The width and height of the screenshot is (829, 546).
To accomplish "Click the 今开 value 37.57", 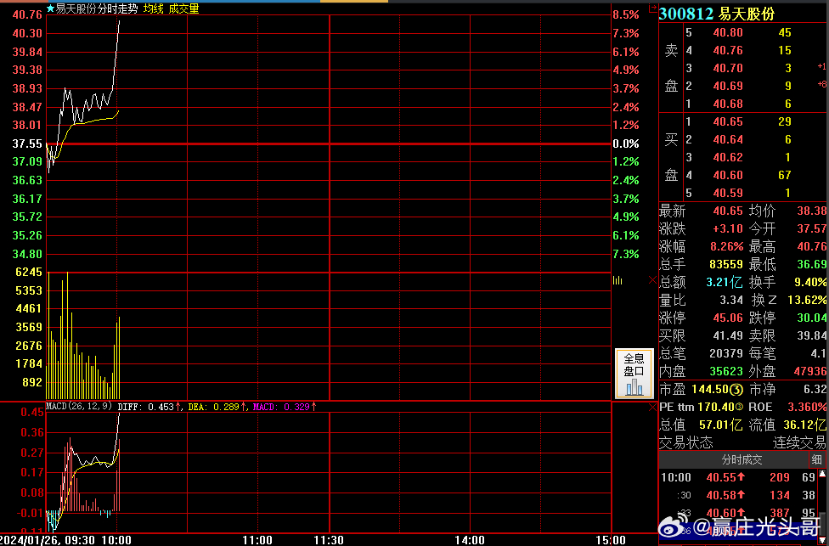I will click(x=811, y=229).
